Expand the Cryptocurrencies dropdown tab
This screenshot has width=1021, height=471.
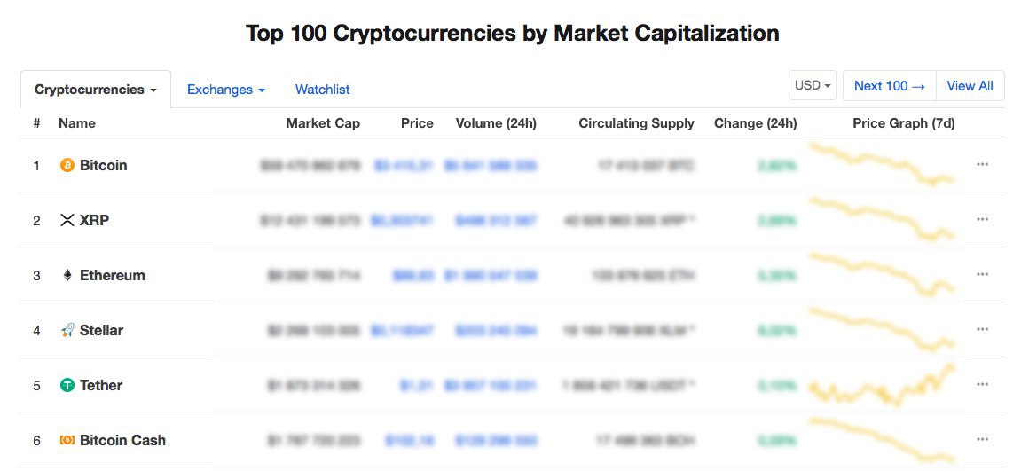pos(96,90)
